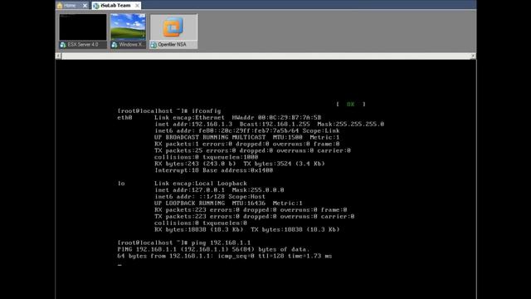531x299 pixels.
Task: Switch to the Home tab
Action: (72, 6)
